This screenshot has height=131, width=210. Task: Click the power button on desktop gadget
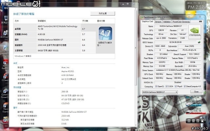point(193,121)
